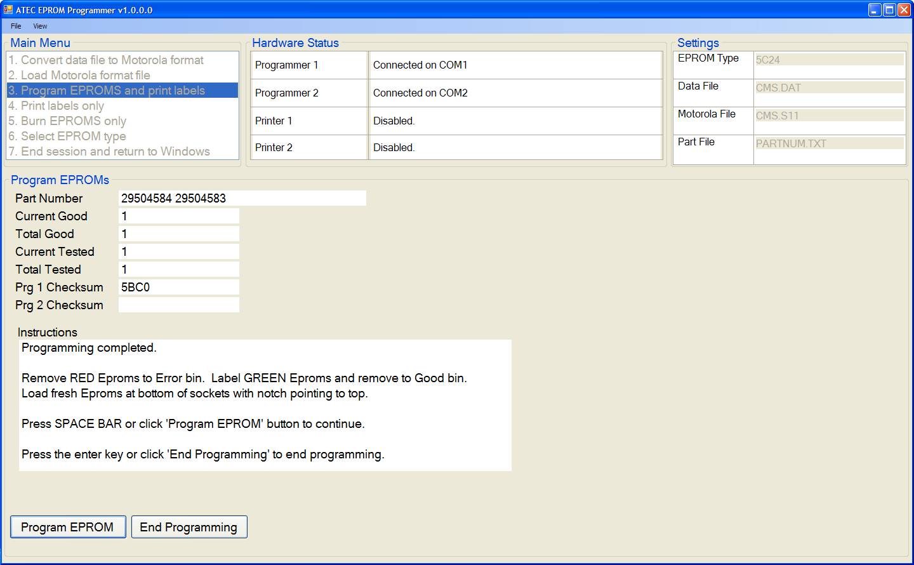Screen dimensions: 914x565
Task: Choose 'End session and return to Windows'
Action: 123,151
